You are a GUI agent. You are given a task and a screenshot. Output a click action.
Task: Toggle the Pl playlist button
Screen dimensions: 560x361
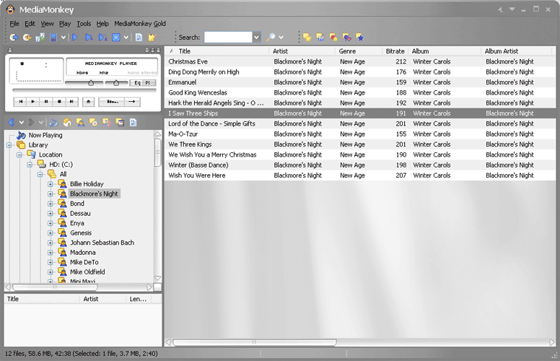click(x=149, y=83)
